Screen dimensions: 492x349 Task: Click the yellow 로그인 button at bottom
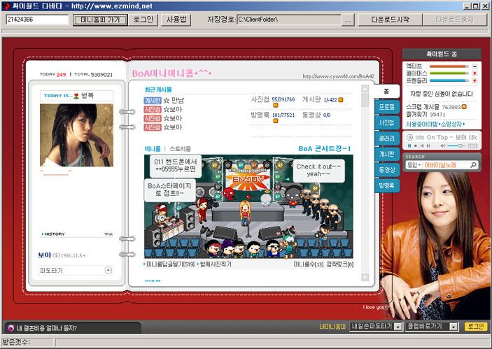pyautogui.click(x=476, y=327)
